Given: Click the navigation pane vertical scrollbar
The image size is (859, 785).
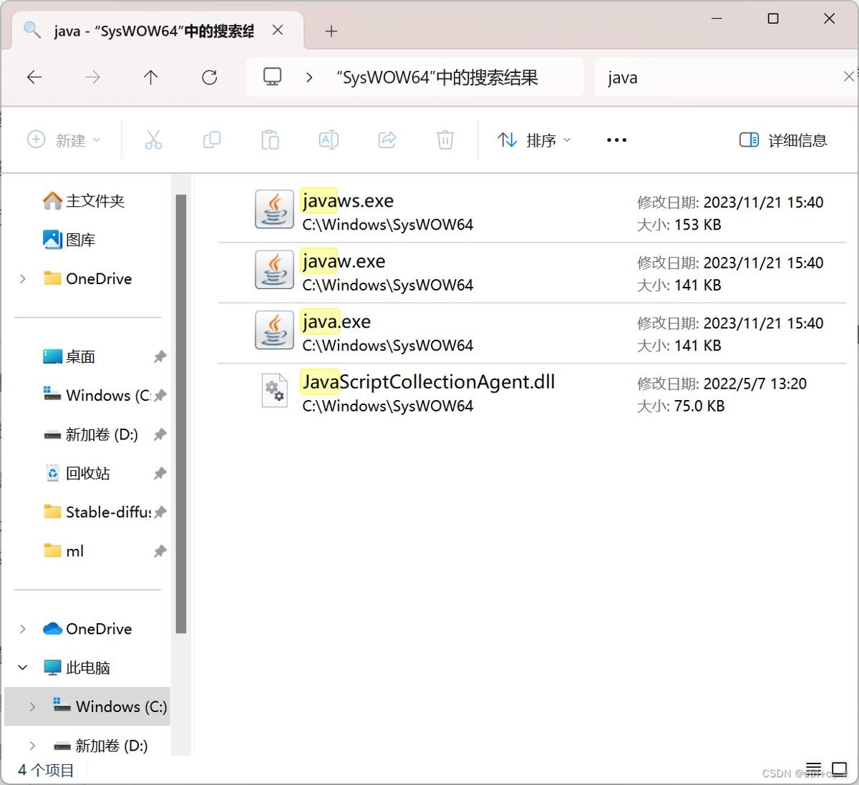Looking at the screenshot, I should (x=181, y=415).
